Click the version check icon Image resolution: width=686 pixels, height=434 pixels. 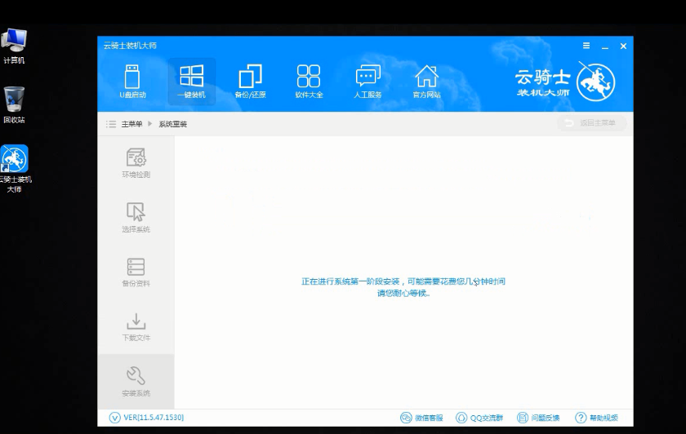pyautogui.click(x=114, y=418)
